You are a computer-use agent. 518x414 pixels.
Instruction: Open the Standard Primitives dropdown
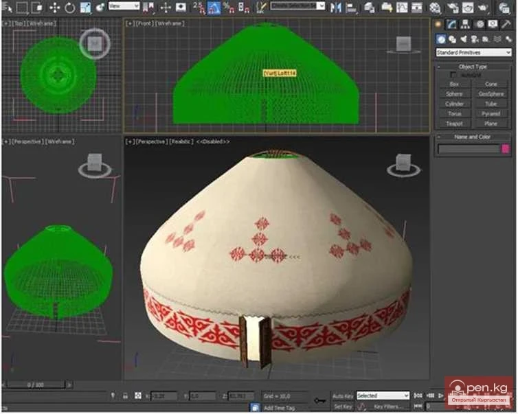click(x=473, y=52)
